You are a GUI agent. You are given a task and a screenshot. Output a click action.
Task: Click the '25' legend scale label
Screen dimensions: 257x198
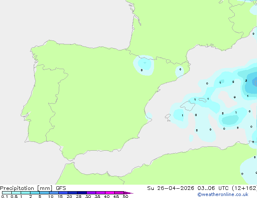[x=79, y=196]
